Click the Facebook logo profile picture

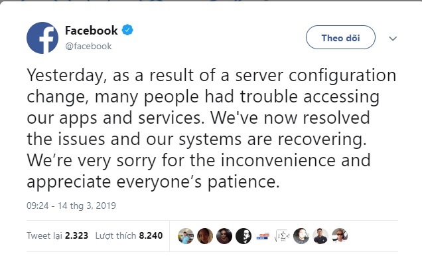coord(42,38)
